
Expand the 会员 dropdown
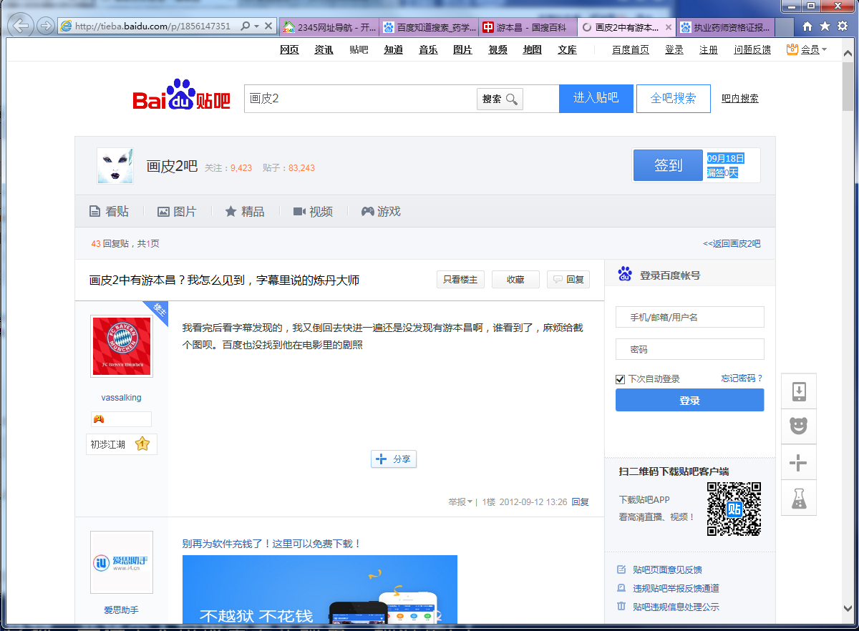807,49
